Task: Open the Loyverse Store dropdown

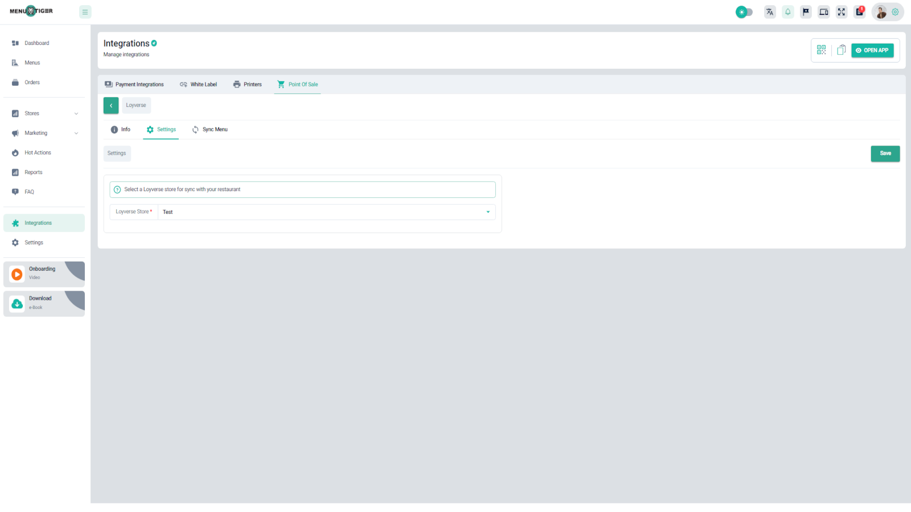Action: point(326,212)
